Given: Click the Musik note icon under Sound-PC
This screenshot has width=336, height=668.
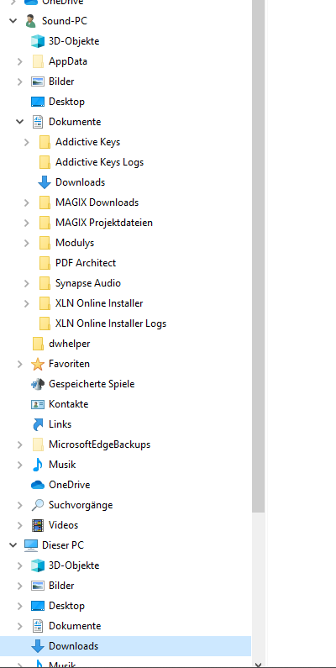Looking at the screenshot, I should (x=38, y=465).
